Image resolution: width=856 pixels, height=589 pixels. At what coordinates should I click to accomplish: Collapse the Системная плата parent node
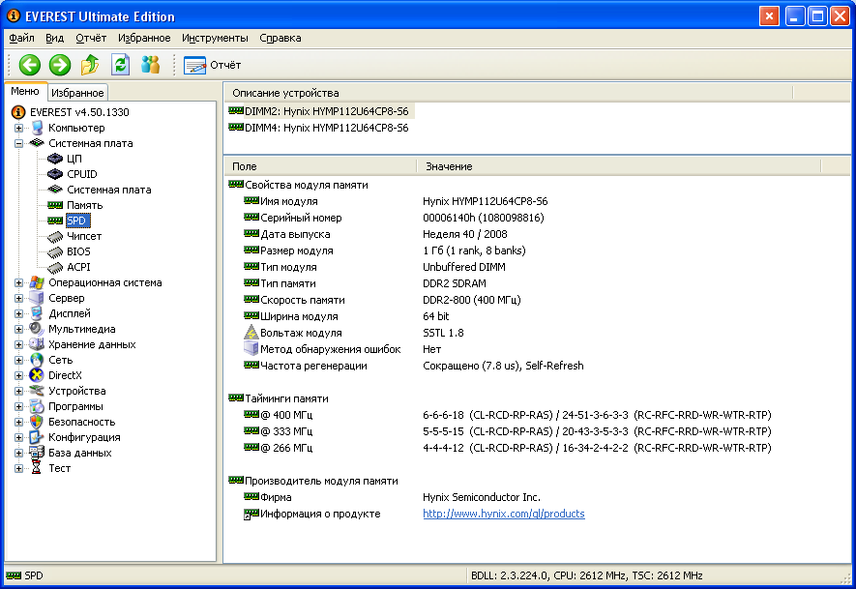coord(18,143)
